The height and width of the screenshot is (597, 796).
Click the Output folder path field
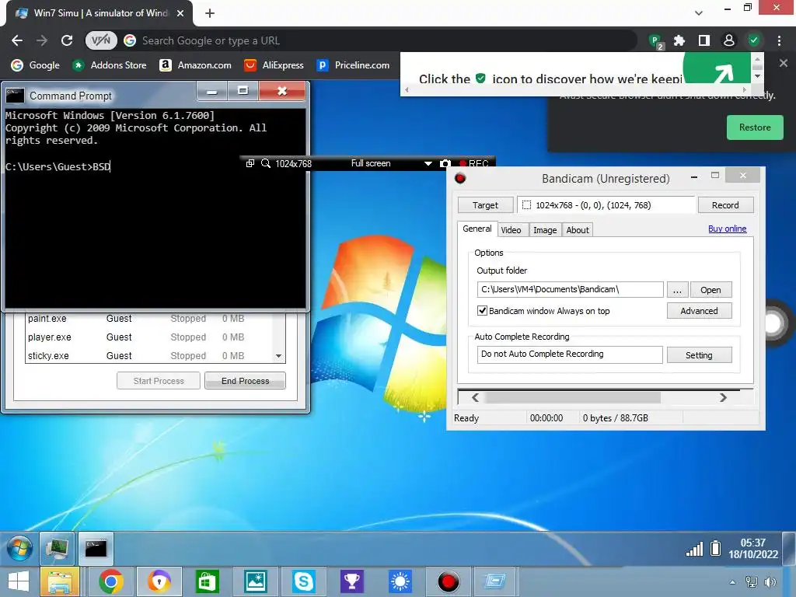(x=570, y=289)
